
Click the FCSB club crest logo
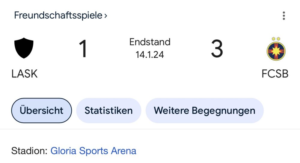[x=276, y=50]
